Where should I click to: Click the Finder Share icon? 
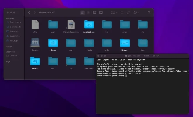tap(122, 13)
